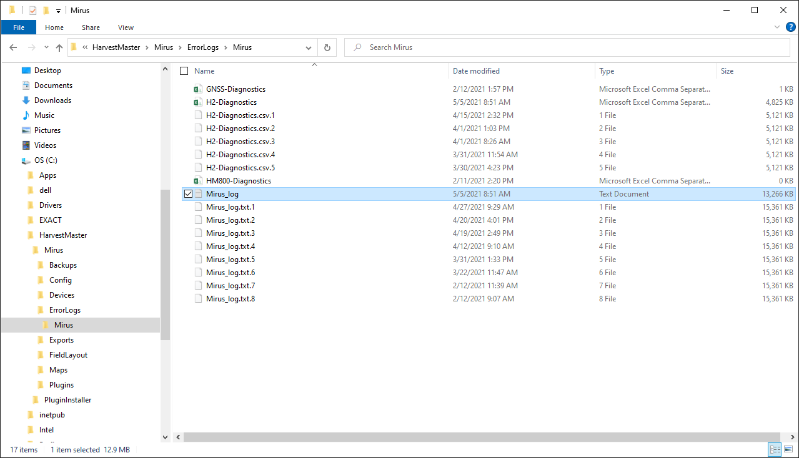Expand the ribbon with the chevron
The height and width of the screenshot is (458, 799).
pyautogui.click(x=777, y=27)
